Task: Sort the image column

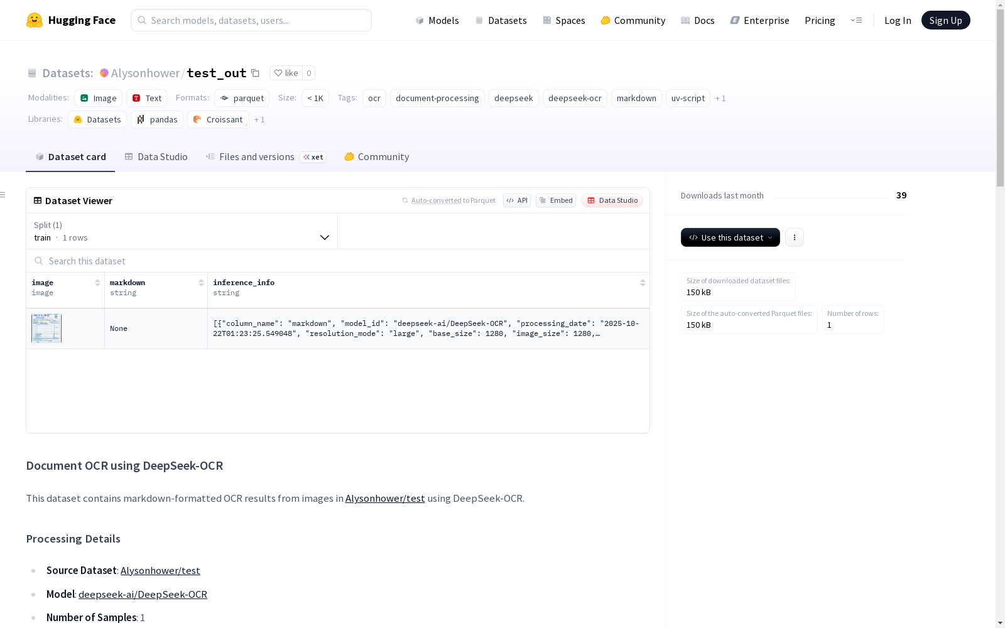Action: pyautogui.click(x=97, y=283)
